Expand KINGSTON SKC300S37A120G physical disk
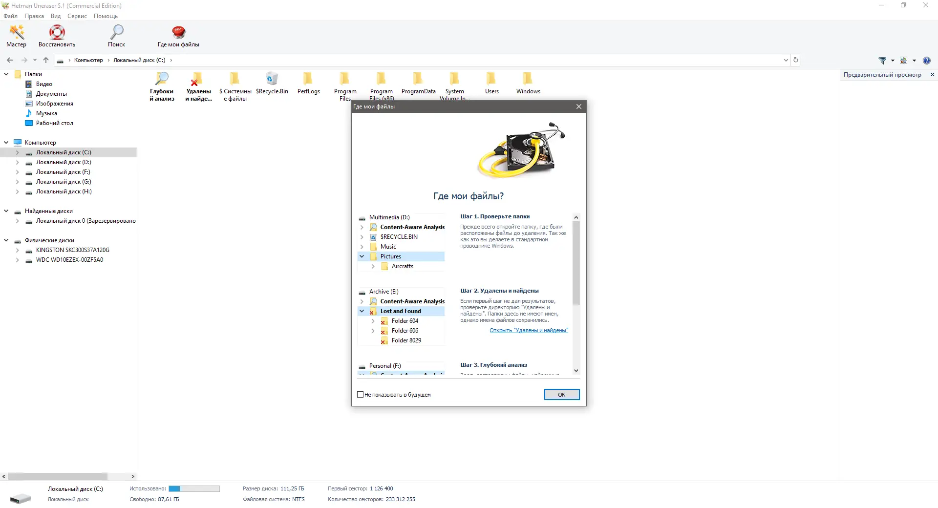 (x=18, y=250)
